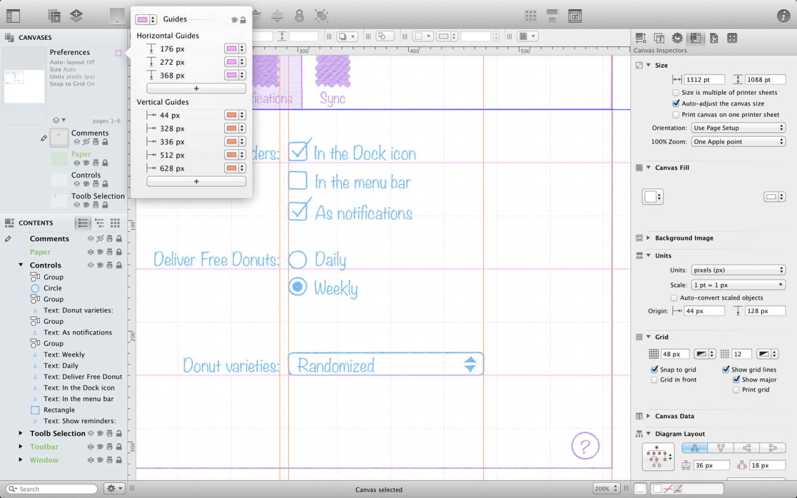
Task: Toggle the sidebar panel icon in toolbar
Action: tap(12, 16)
